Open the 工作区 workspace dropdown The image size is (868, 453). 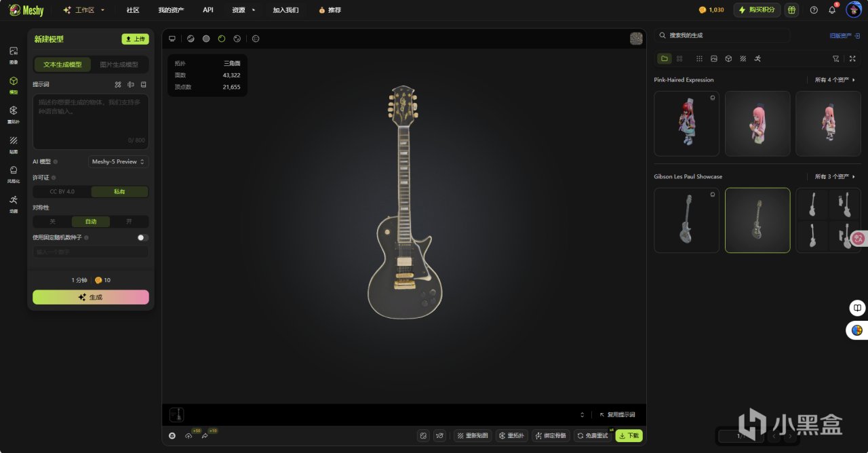click(84, 10)
